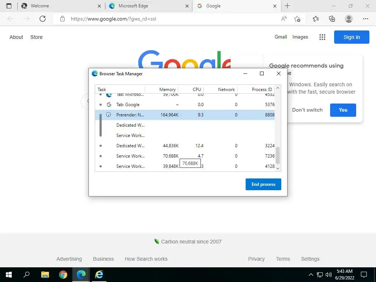The width and height of the screenshot is (376, 282).
Task: Sort by Memory column header
Action: 162,90
